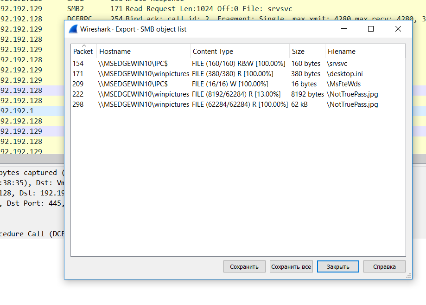Screen dimensions: 426x305
Task: Click packet number 171 cell
Action: 78,74
